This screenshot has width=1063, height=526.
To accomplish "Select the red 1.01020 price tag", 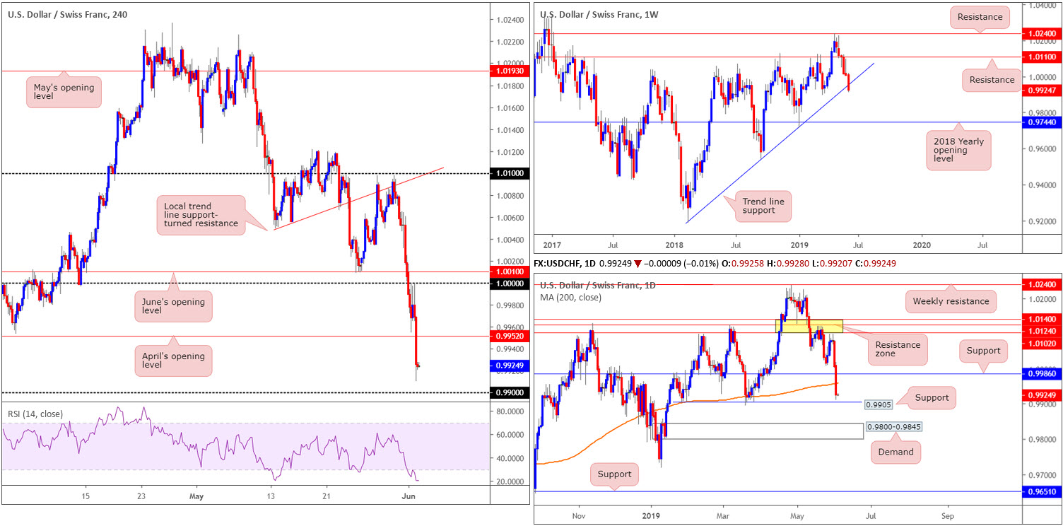I will pos(1042,343).
